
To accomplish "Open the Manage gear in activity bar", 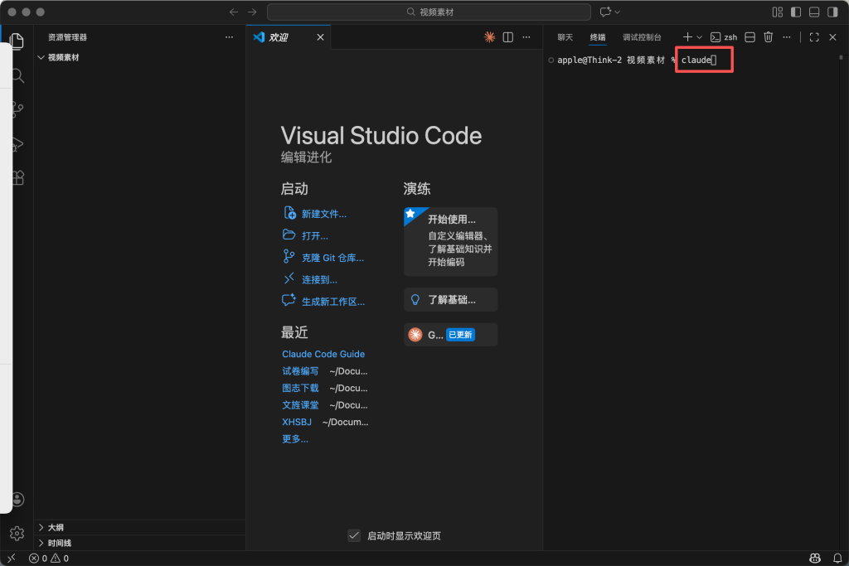I will 17,533.
